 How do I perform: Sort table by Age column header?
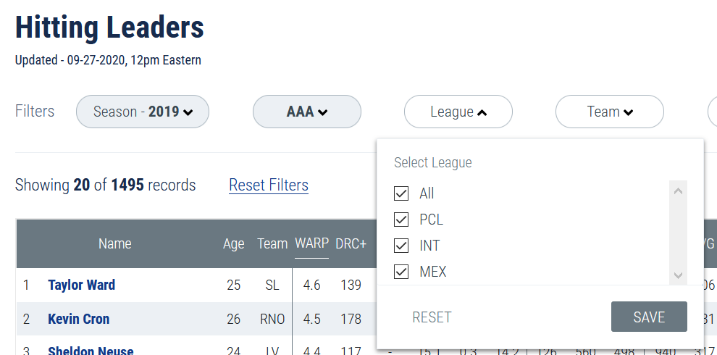coord(233,243)
